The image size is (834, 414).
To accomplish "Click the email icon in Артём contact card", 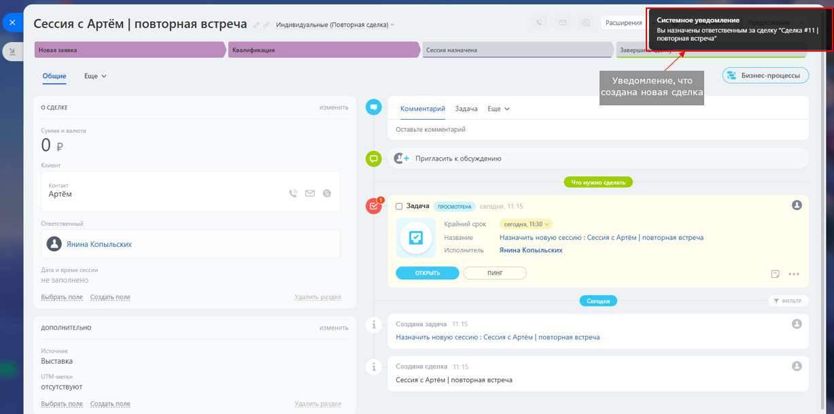I will pyautogui.click(x=310, y=193).
